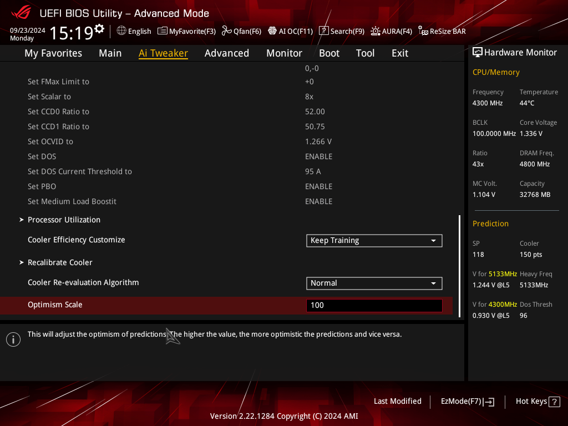Click the 95 A threshold value
Image resolution: width=568 pixels, height=426 pixels.
(313, 172)
